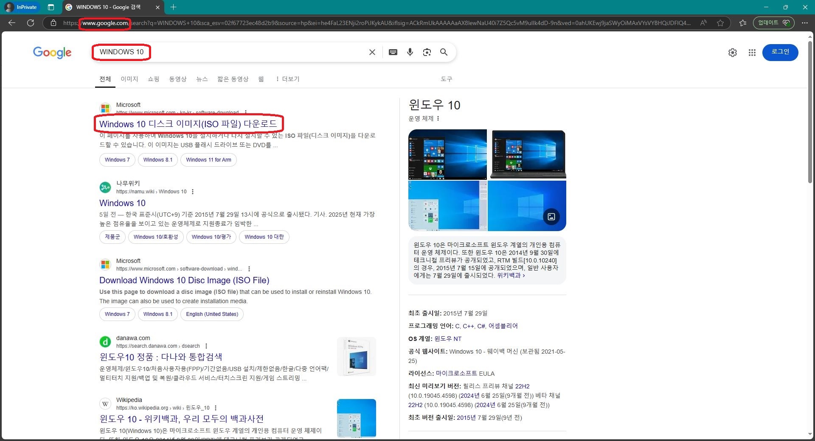Open Google quick settings gear
The width and height of the screenshot is (815, 441).
pos(733,53)
